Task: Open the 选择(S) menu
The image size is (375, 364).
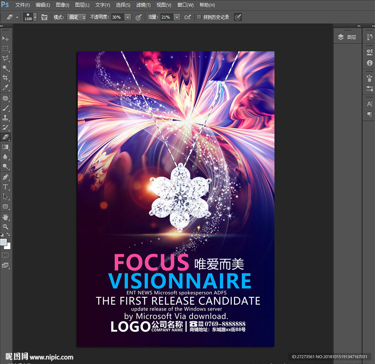Action: tap(123, 5)
